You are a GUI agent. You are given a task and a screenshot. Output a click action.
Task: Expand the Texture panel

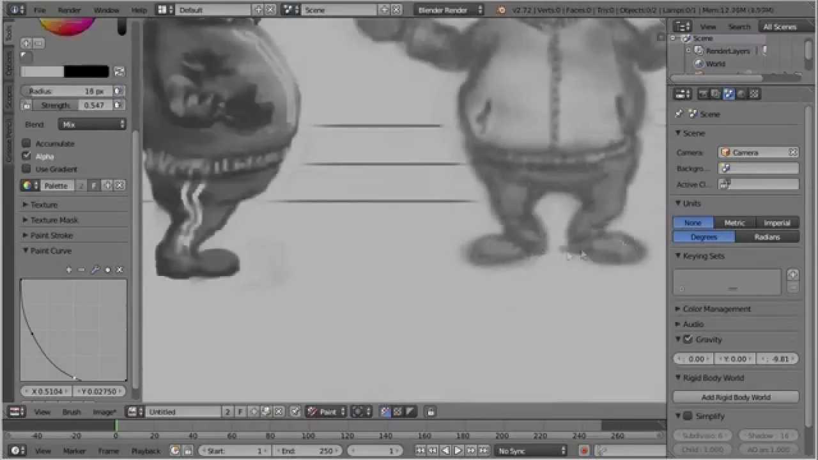click(43, 204)
